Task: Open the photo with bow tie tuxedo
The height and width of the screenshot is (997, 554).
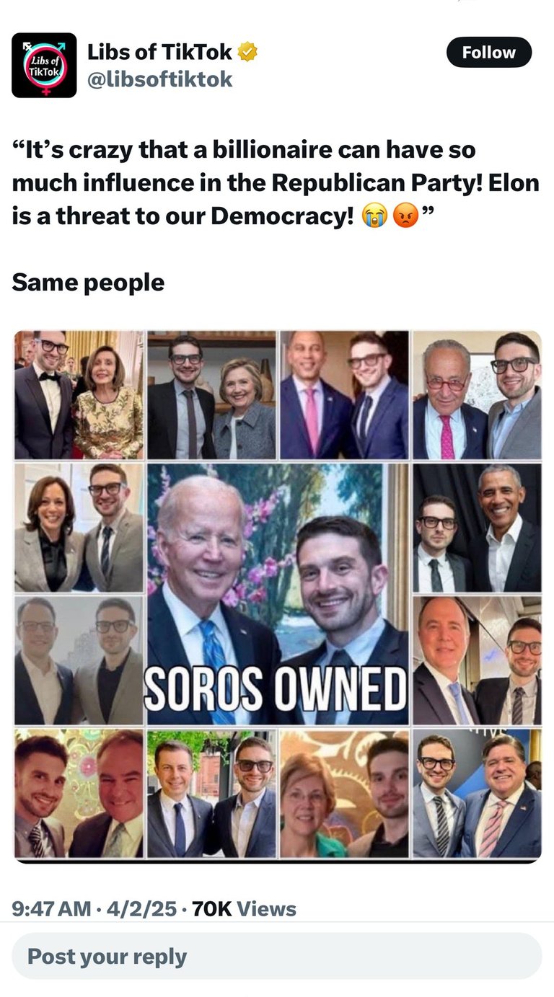Action: pyautogui.click(x=79, y=395)
